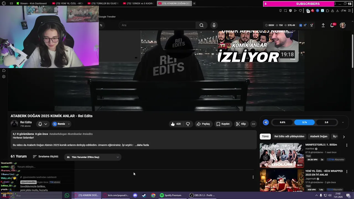Open M6NIFESTGIRLS video thumbnail

tap(282, 155)
